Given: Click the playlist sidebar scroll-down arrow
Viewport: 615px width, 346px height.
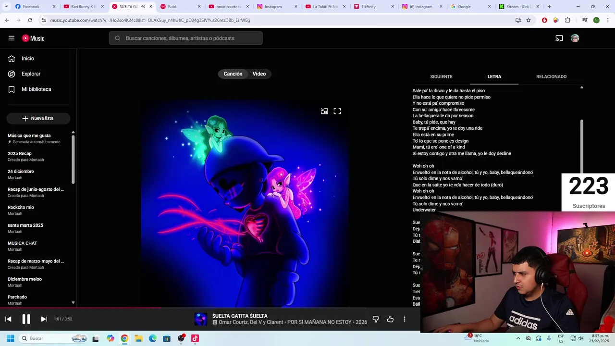Looking at the screenshot, I should pyautogui.click(x=73, y=303).
